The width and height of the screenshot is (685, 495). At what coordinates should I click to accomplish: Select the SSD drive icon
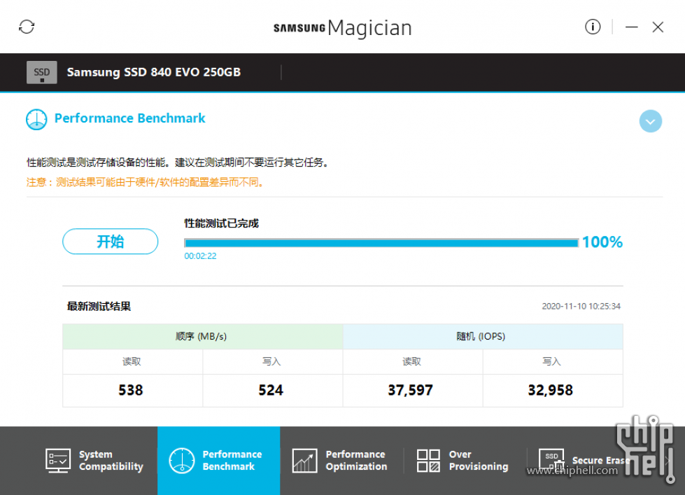coord(41,72)
